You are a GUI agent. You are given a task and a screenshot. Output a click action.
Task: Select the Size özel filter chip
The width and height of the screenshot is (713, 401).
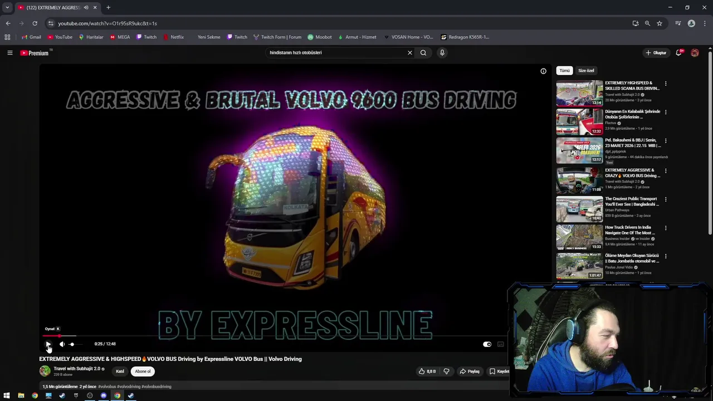[586, 71]
